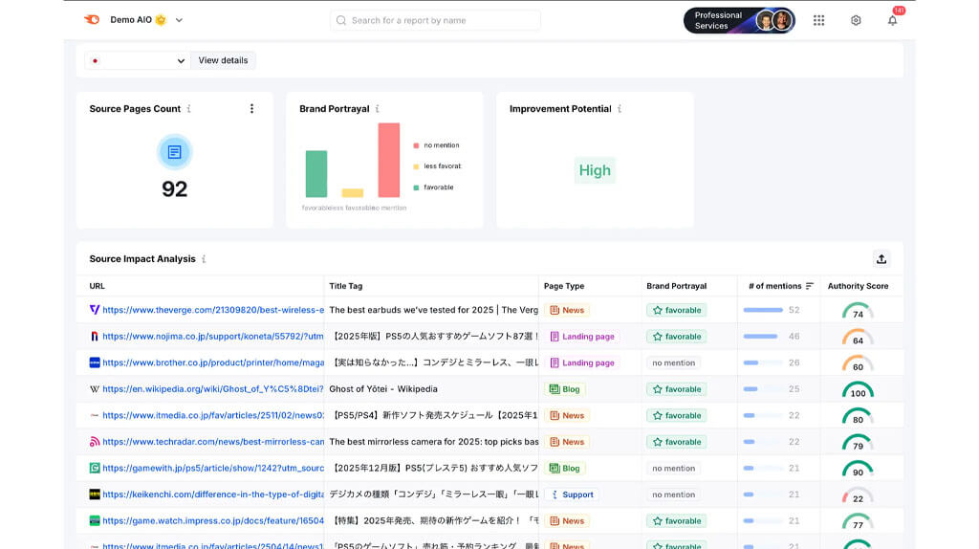The width and height of the screenshot is (979, 549).
Task: Click no mention badge in gamewith row
Action: point(673,468)
